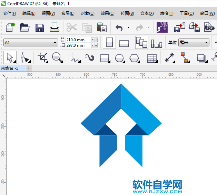Image resolution: width=217 pixels, height=195 pixels.
Task: Open the 表格(T) menu
Action: pyautogui.click(x=167, y=13)
